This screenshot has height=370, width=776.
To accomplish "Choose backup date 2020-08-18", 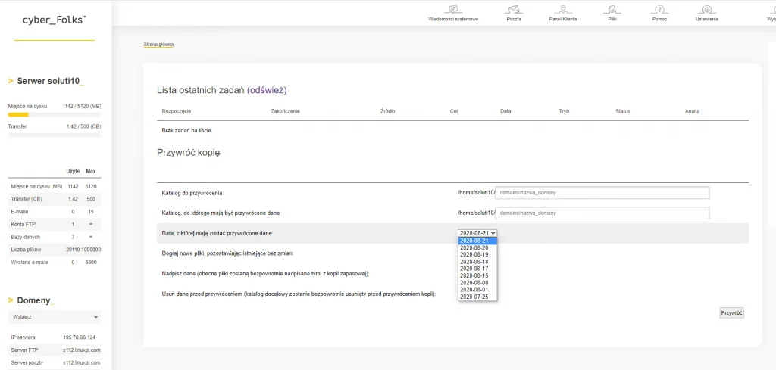I will coord(477,261).
